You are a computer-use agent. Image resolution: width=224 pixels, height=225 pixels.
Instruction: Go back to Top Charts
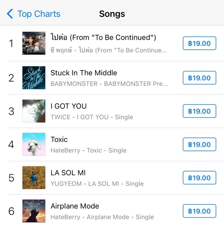(x=10, y=14)
